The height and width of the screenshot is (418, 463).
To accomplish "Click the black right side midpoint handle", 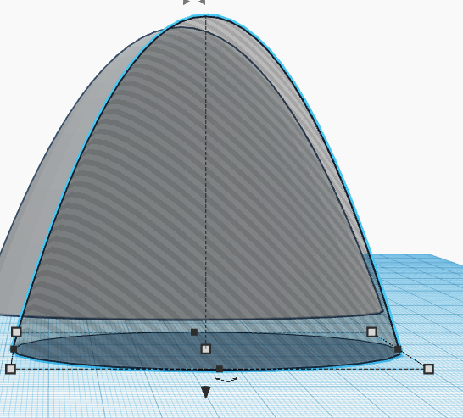I will 398,349.
